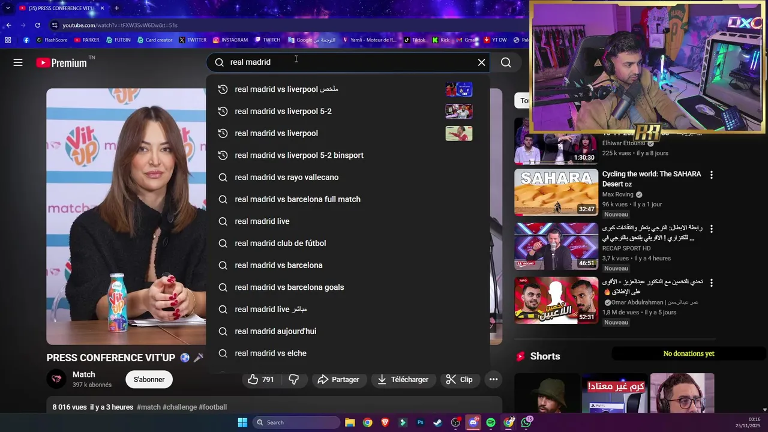Open Steam from the taskbar
The height and width of the screenshot is (432, 768).
[438, 422]
